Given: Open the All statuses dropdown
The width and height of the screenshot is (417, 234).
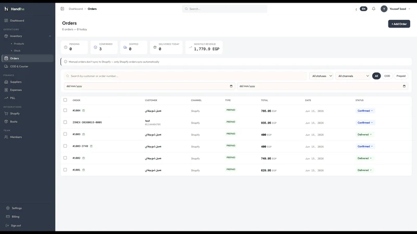Looking at the screenshot, I should pos(321,76).
